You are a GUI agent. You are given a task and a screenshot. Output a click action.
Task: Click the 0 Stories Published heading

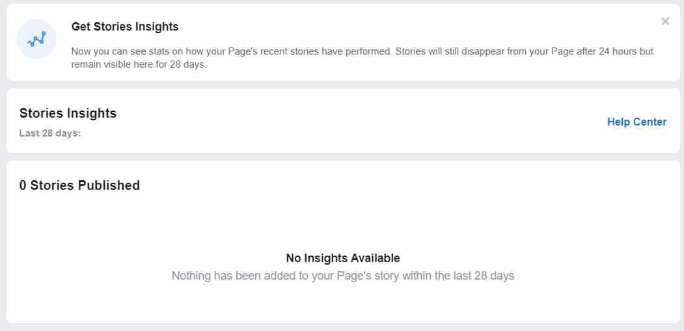pos(79,185)
